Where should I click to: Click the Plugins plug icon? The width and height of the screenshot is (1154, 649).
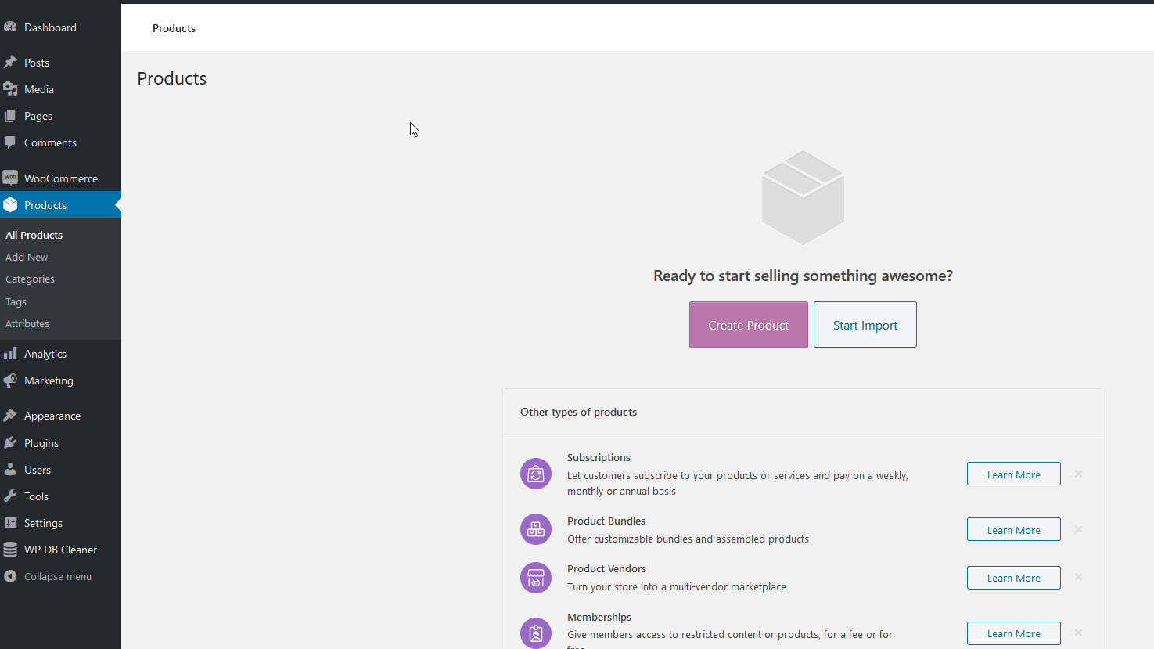point(10,442)
